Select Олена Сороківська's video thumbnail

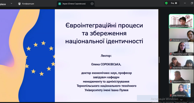point(181,21)
